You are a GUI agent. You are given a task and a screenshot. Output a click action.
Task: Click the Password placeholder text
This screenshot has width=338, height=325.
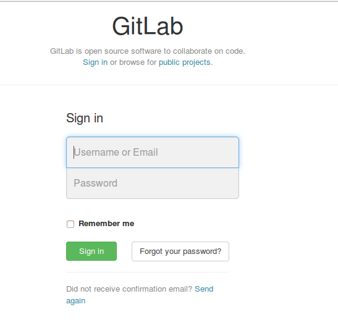(x=96, y=183)
